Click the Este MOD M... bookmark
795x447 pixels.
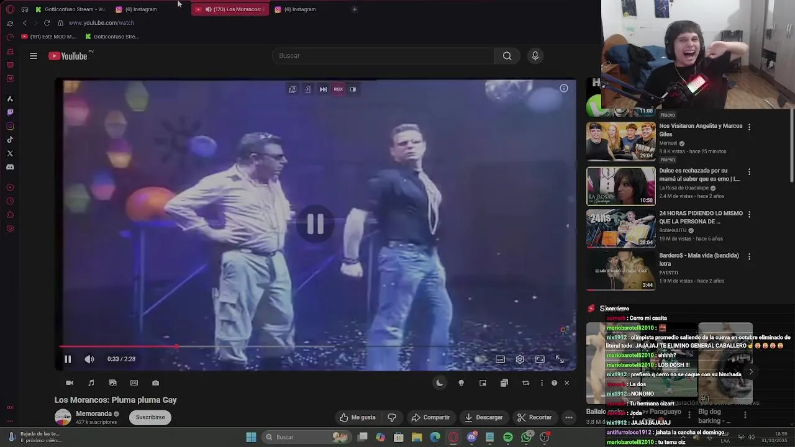click(x=48, y=37)
